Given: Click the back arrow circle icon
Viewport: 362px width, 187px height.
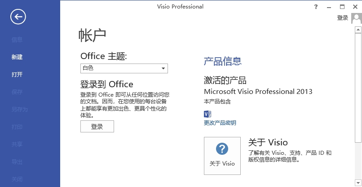Looking at the screenshot, I should (x=18, y=17).
